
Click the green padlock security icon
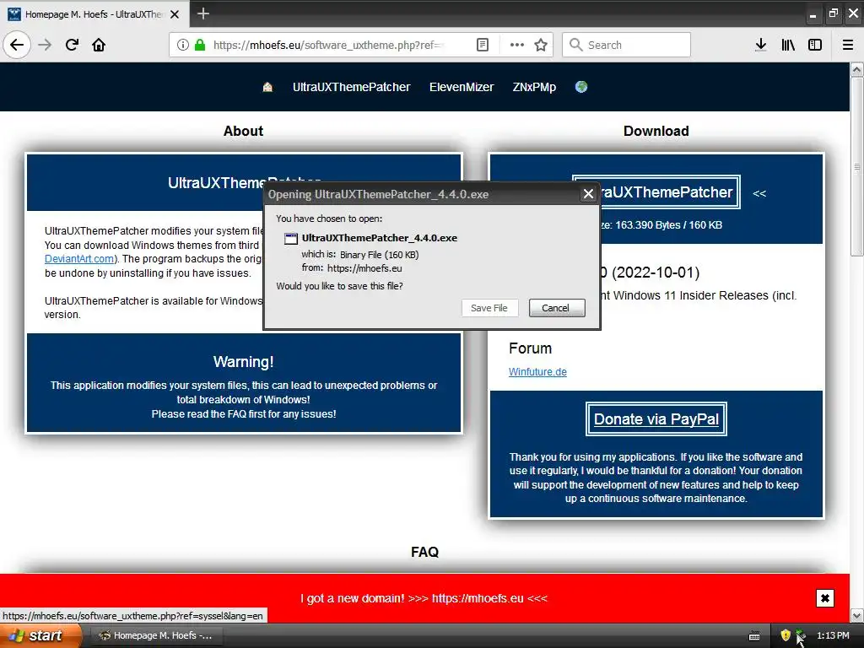(x=200, y=45)
